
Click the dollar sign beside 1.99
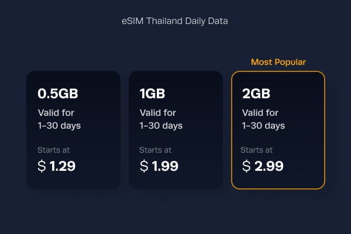click(x=144, y=166)
